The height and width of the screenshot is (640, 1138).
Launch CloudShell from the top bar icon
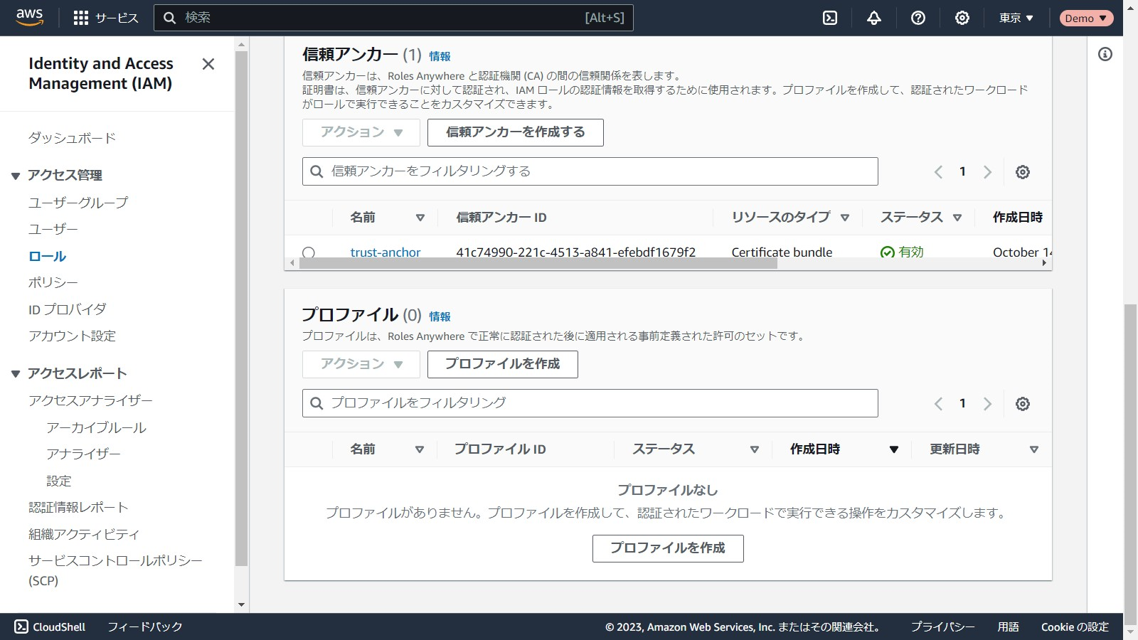tap(830, 18)
